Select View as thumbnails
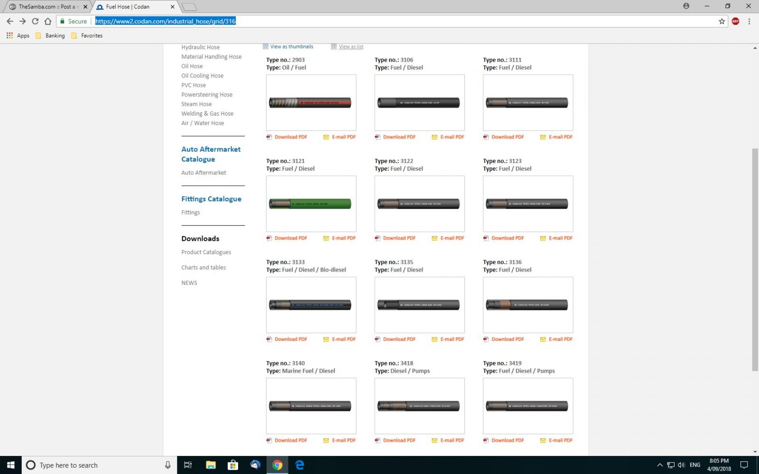The width and height of the screenshot is (759, 474). [x=291, y=46]
